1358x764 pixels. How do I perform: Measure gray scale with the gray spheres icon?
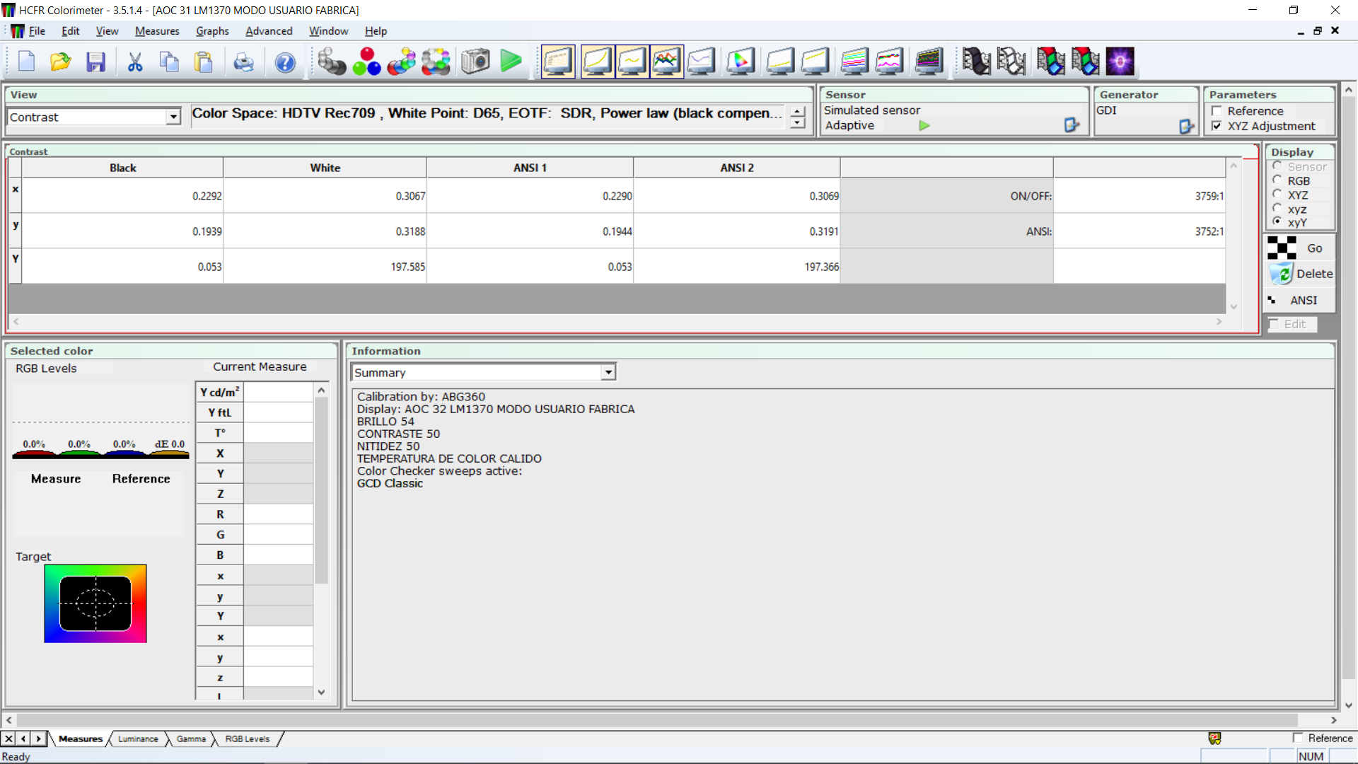click(x=331, y=62)
